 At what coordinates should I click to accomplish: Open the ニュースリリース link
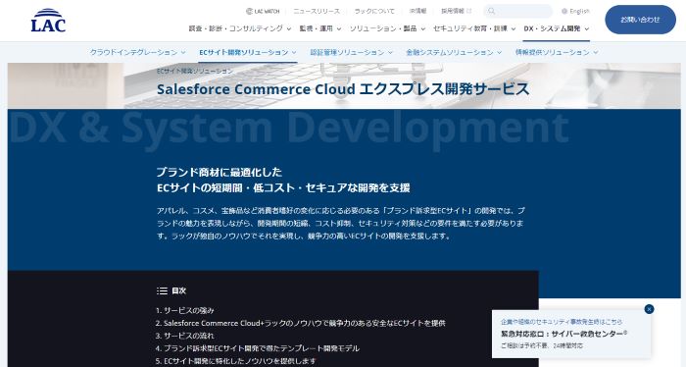click(x=317, y=12)
